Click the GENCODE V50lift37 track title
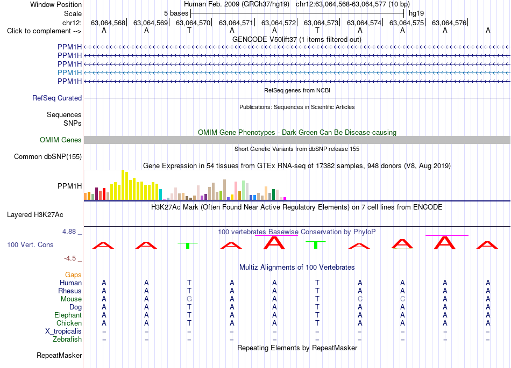The image size is (511, 368). click(x=296, y=39)
